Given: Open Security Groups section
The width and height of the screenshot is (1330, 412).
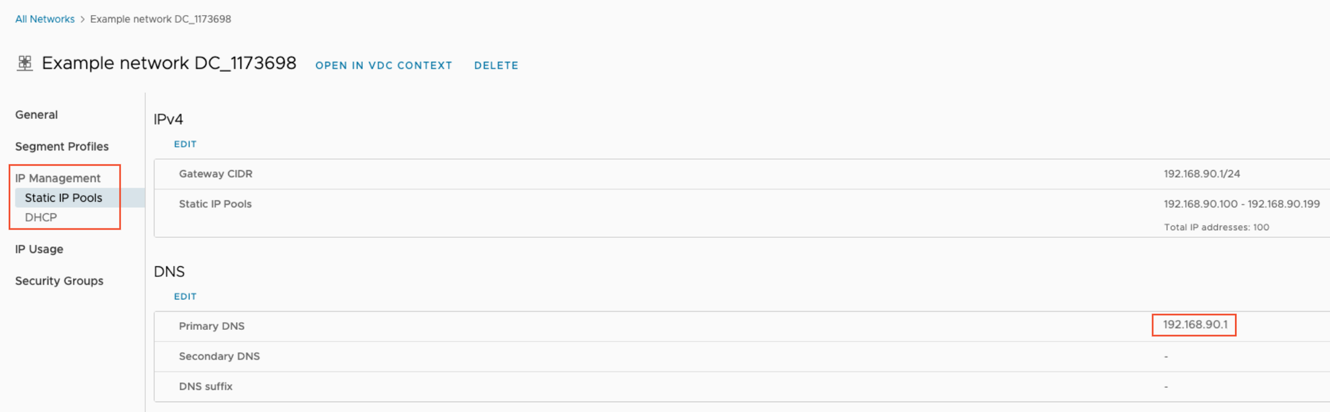Looking at the screenshot, I should coord(59,281).
